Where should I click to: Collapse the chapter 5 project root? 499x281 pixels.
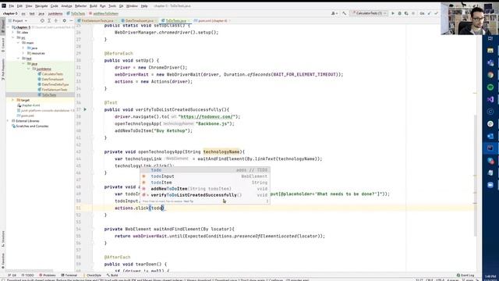coord(8,27)
